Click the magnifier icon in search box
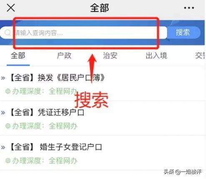The image size is (206, 179). (x=8, y=33)
